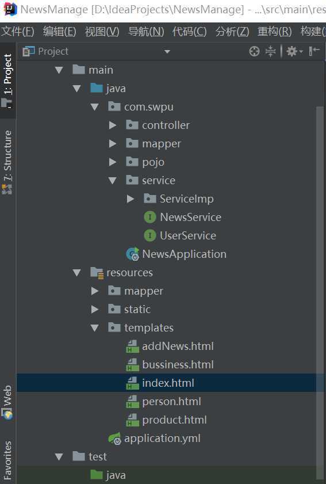The height and width of the screenshot is (484, 326).
Task: Open the 分析(Z) menu
Action: tap(232, 32)
